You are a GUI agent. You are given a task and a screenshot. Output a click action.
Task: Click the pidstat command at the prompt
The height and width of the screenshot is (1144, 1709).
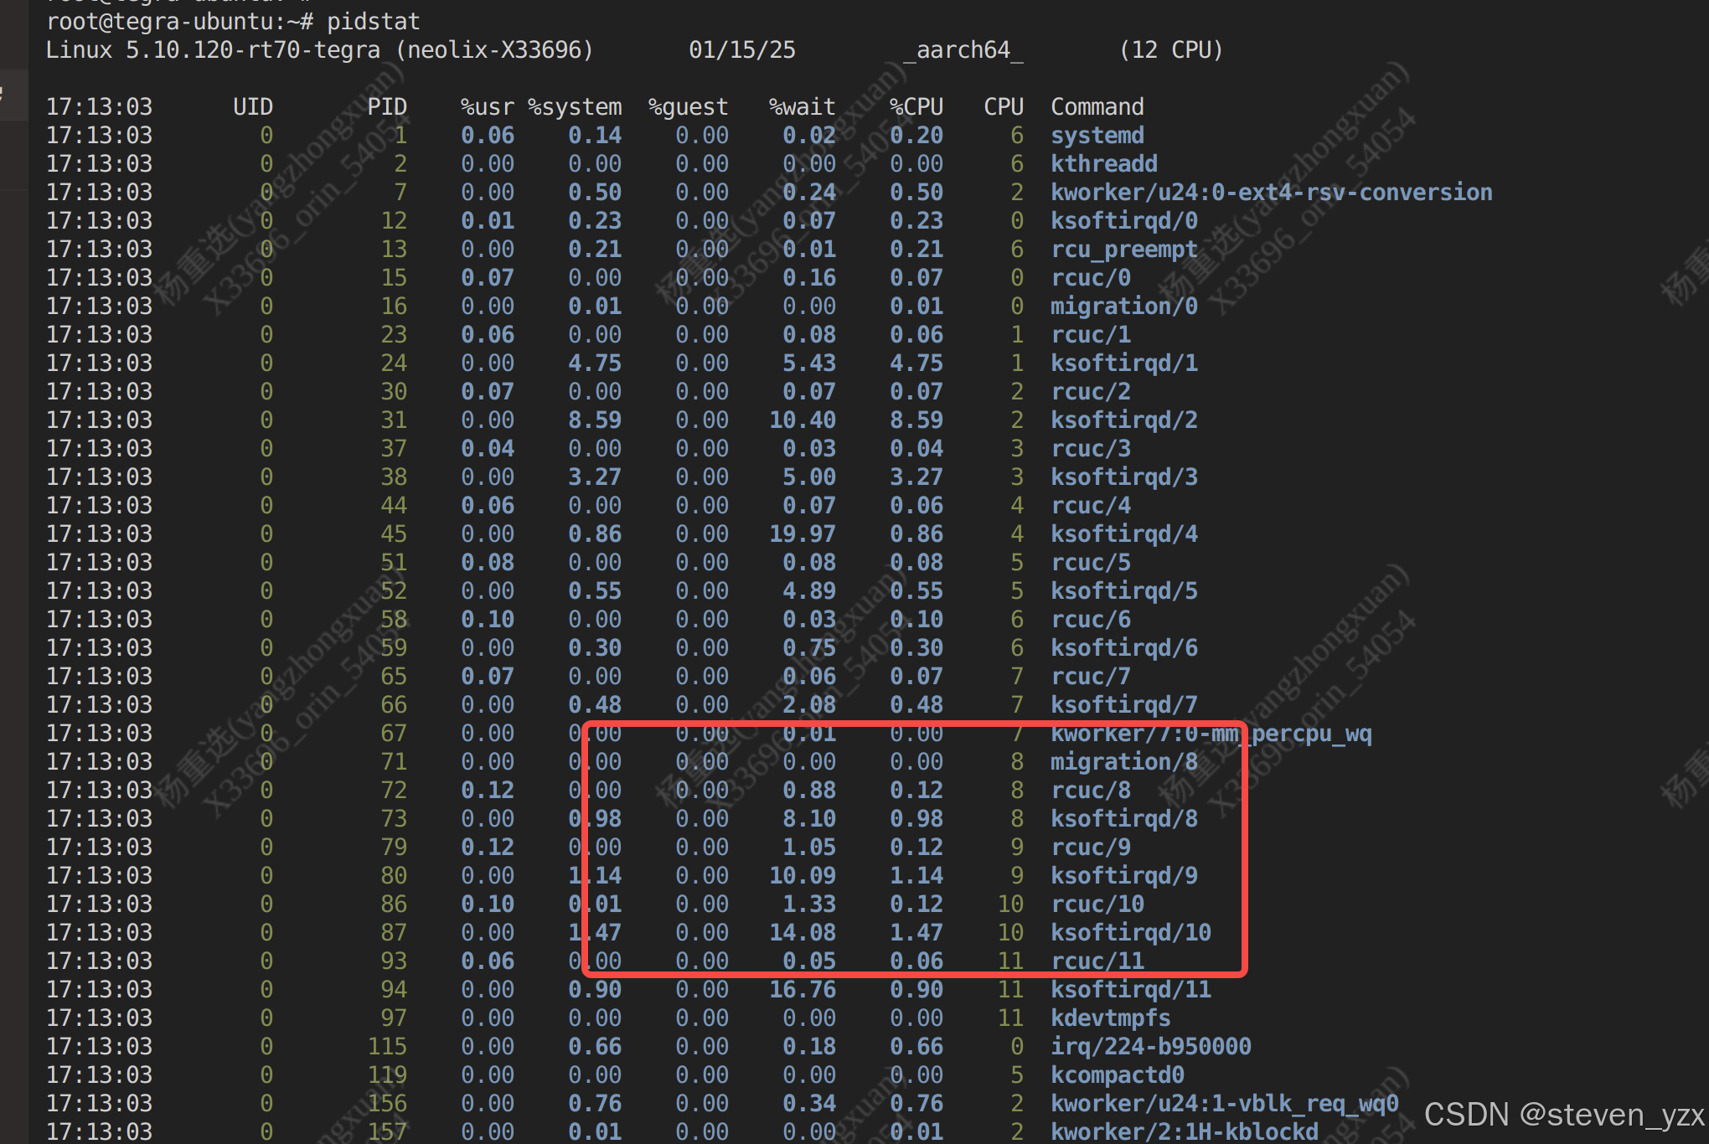click(x=373, y=21)
